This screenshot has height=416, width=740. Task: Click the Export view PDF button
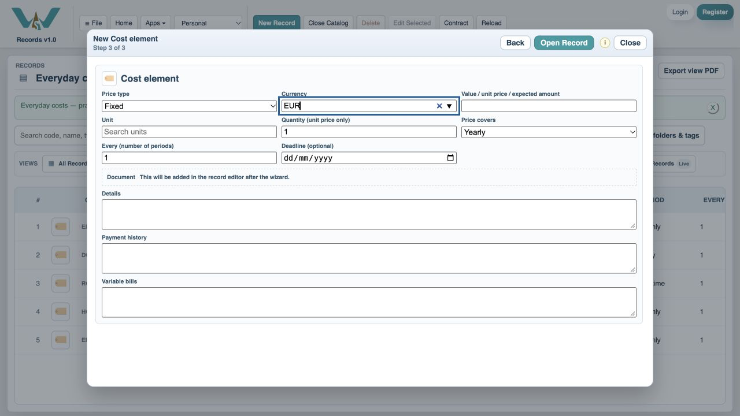pos(691,71)
